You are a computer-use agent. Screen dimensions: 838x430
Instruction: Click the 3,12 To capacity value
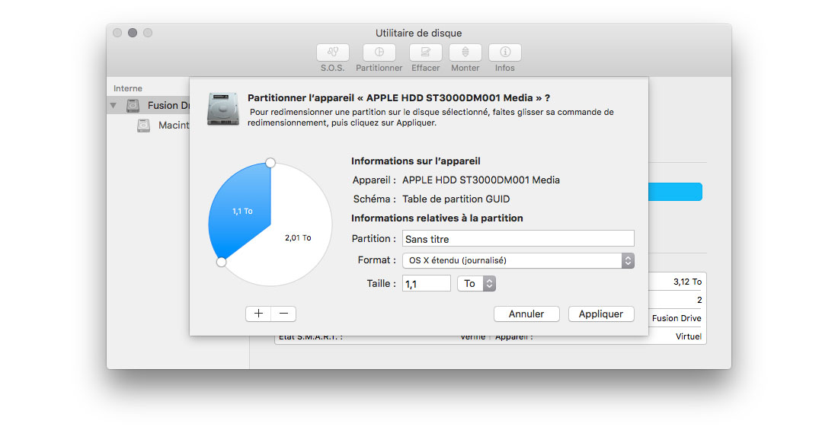coord(687,282)
